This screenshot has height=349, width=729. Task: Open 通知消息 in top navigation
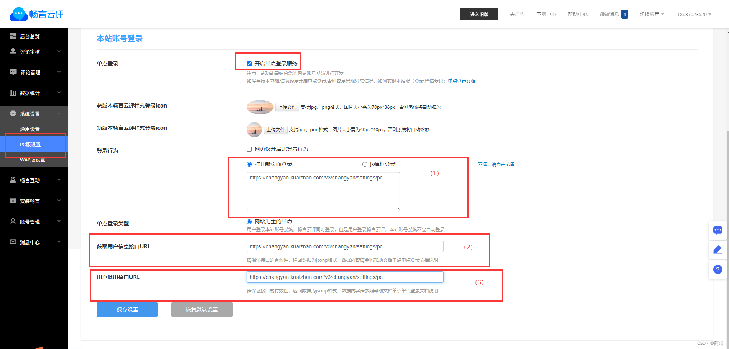point(609,14)
